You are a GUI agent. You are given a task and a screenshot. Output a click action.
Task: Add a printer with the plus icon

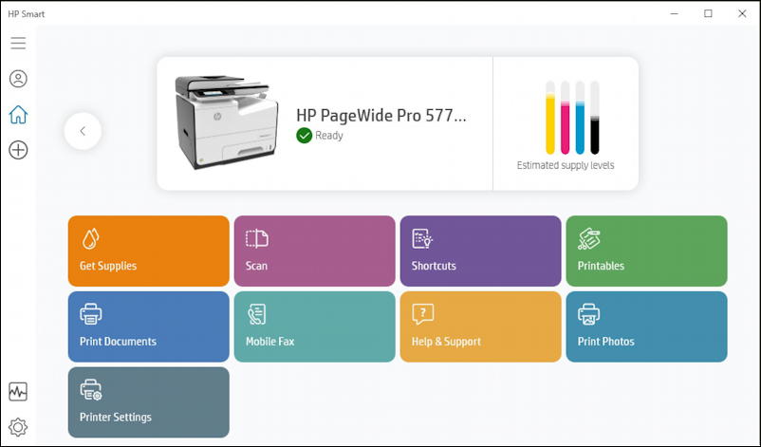18,150
